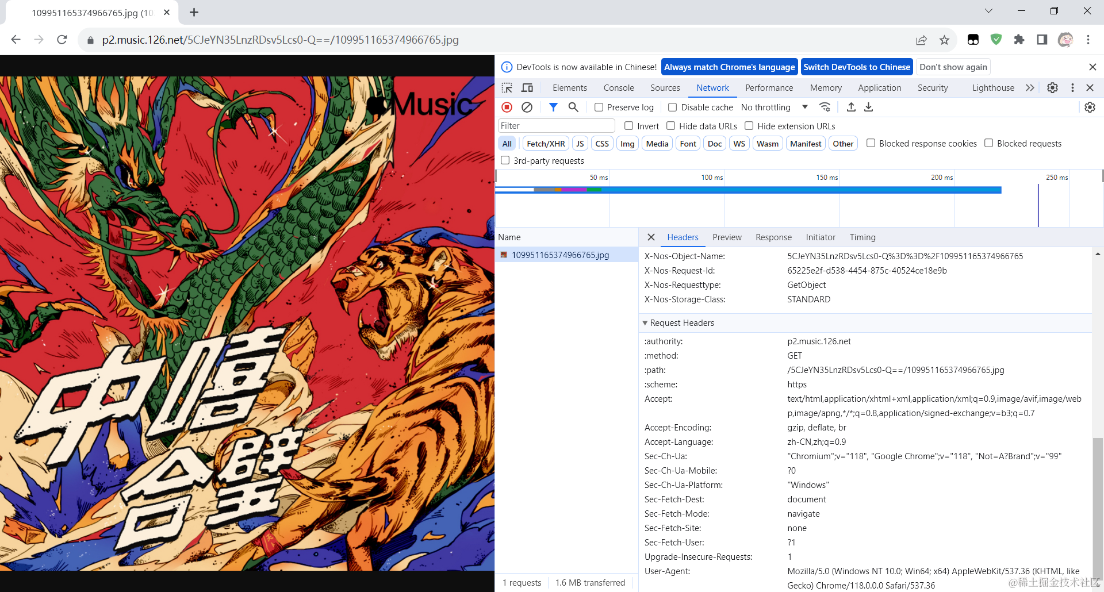
Task: Open the tab search dropdown arrow
Action: click(x=988, y=11)
